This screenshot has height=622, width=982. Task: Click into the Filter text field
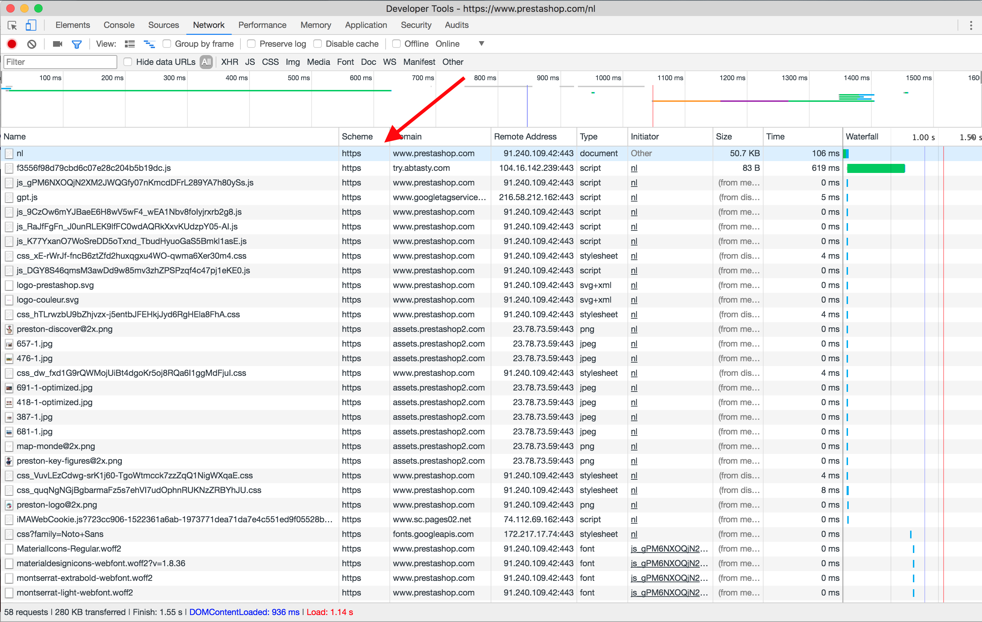pyautogui.click(x=60, y=62)
